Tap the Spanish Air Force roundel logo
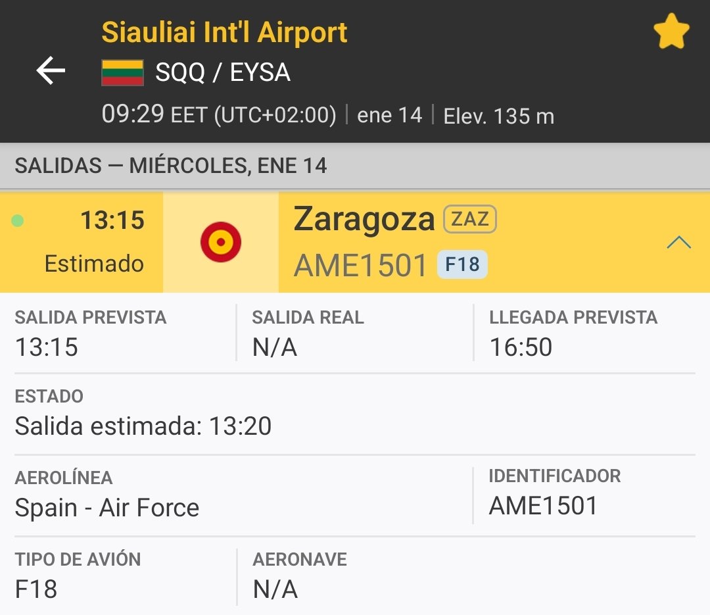The image size is (710, 615). [221, 242]
